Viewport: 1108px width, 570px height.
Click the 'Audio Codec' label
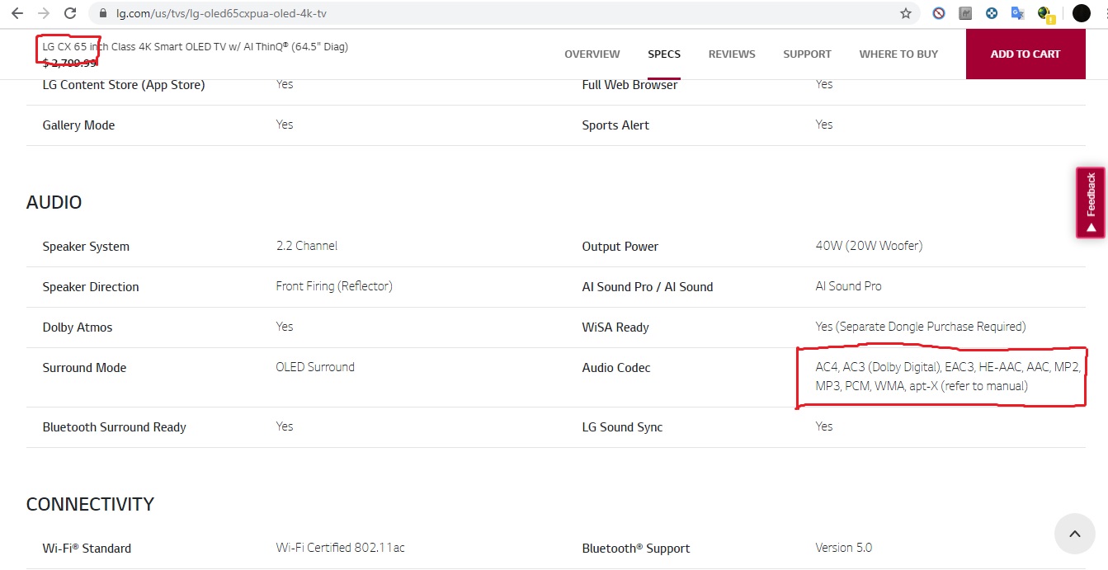(616, 368)
